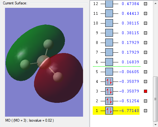Select the occupied orbital box for MO 2
Viewport: 158px width, 127px height.
pyautogui.click(x=109, y=101)
